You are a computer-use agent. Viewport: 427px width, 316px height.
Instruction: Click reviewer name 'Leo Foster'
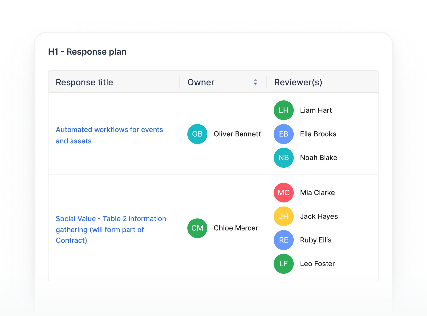[x=317, y=264]
